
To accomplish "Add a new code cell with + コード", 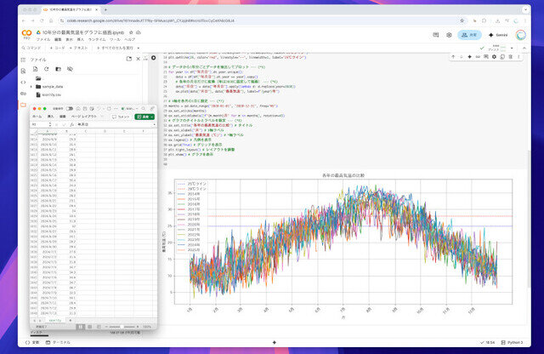I will pos(57,48).
